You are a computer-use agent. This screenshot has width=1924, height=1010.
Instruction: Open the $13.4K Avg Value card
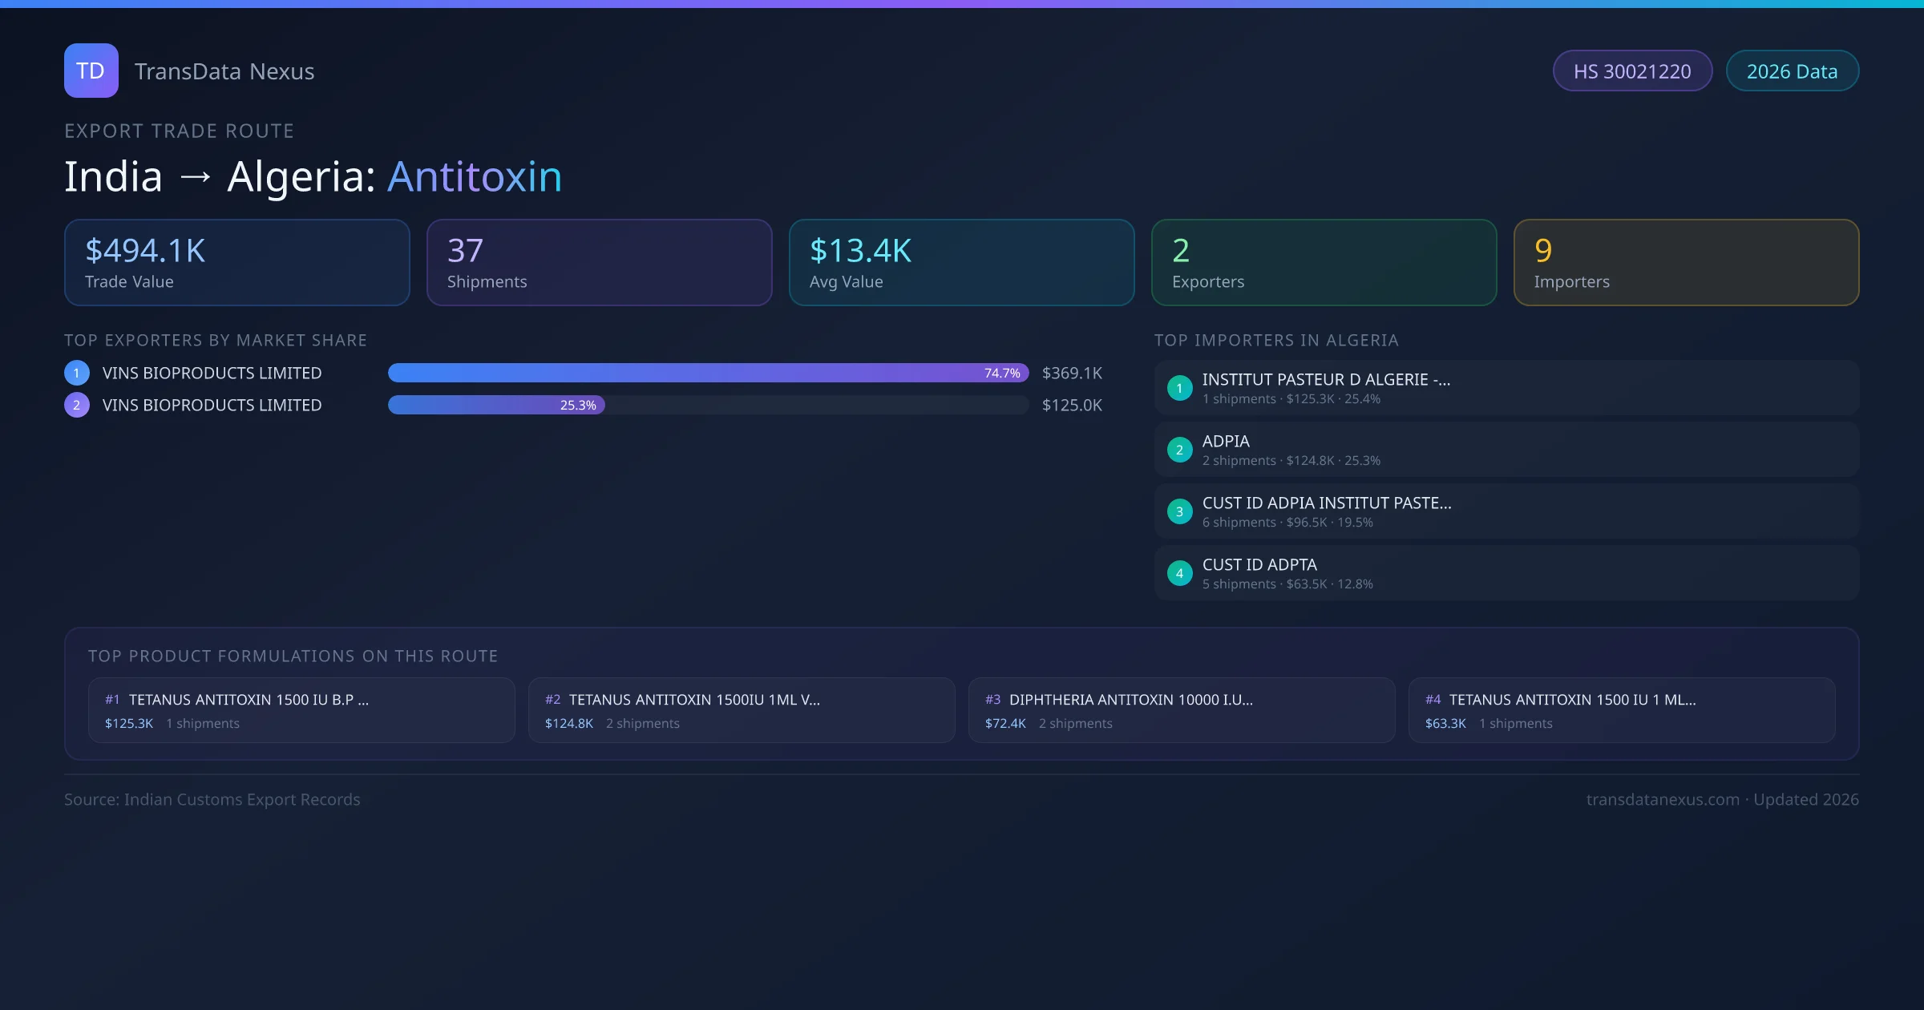pyautogui.click(x=961, y=263)
